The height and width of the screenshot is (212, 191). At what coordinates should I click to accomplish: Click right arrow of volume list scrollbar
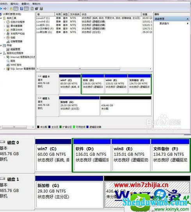click(x=150, y=69)
